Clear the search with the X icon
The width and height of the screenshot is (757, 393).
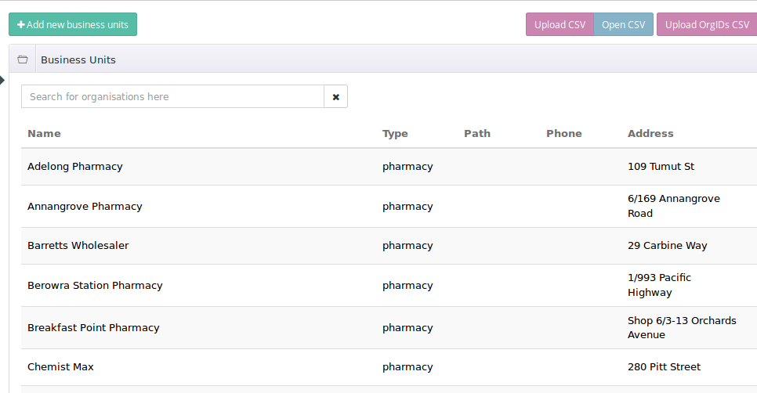pyautogui.click(x=335, y=96)
